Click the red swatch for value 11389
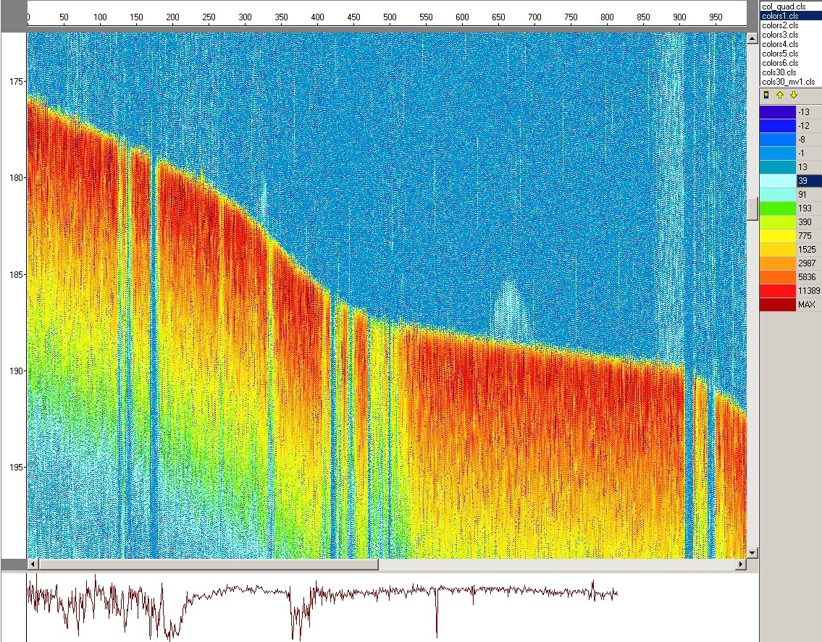The image size is (822, 642). pyautogui.click(x=777, y=291)
